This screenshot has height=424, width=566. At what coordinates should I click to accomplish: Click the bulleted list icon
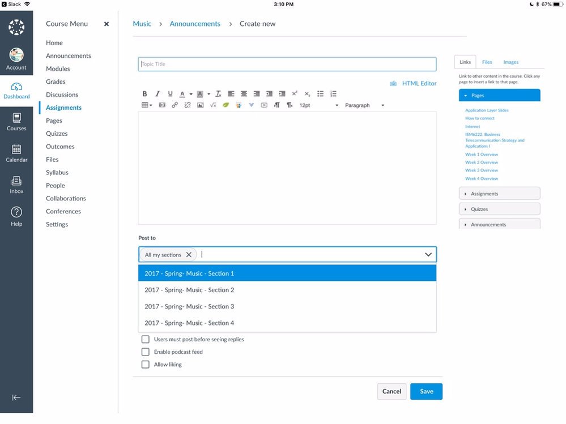pyautogui.click(x=320, y=94)
